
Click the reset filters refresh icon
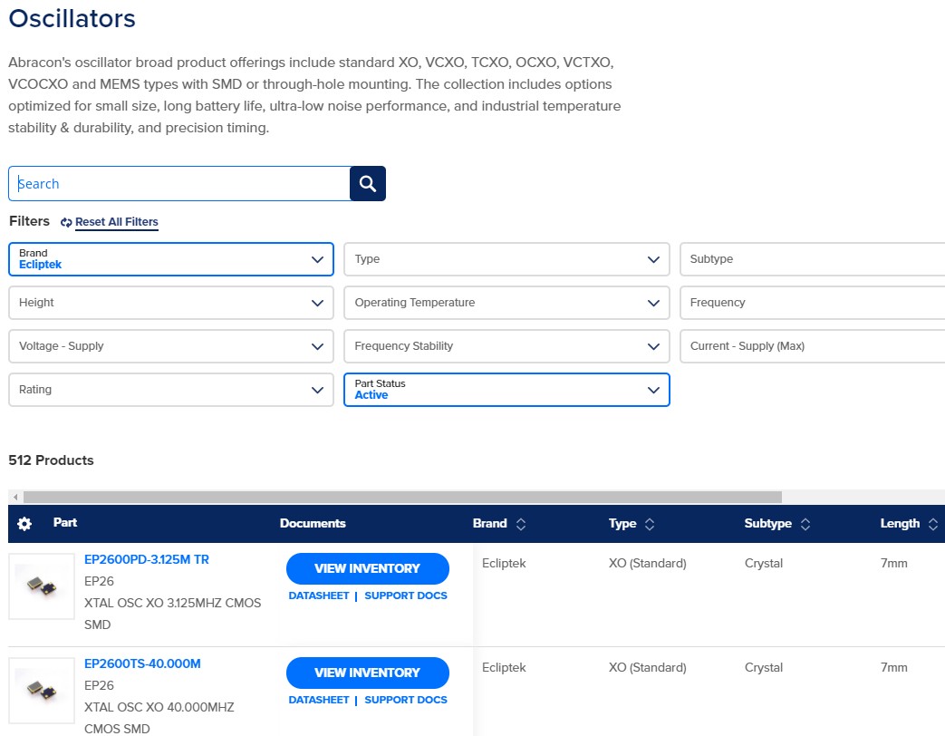click(66, 223)
